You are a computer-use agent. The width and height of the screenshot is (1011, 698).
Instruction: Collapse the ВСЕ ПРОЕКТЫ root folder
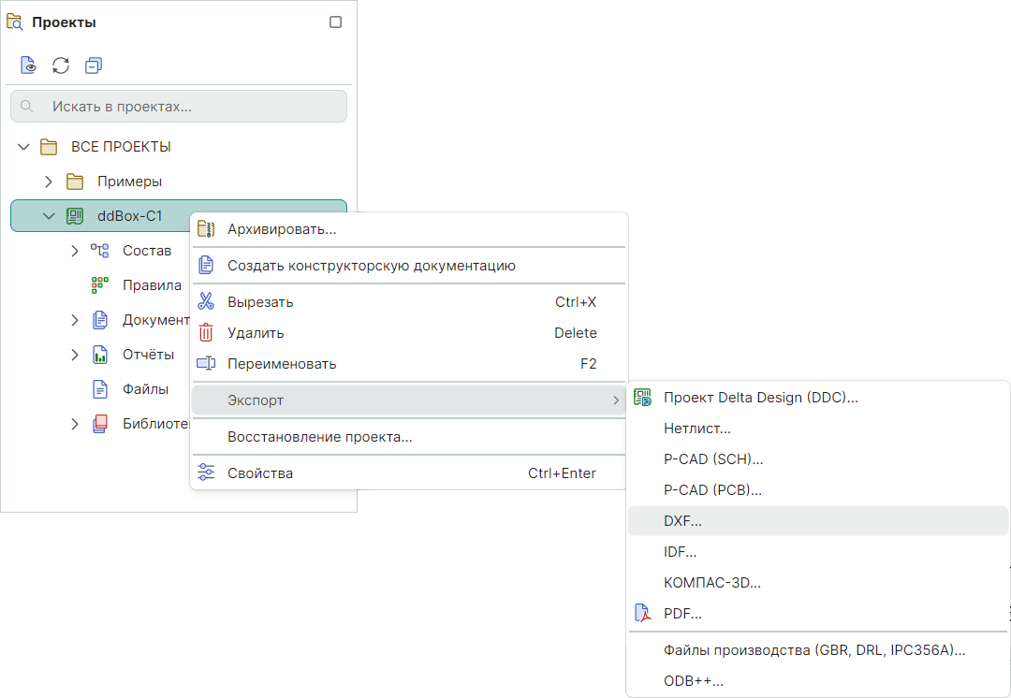pyautogui.click(x=23, y=147)
